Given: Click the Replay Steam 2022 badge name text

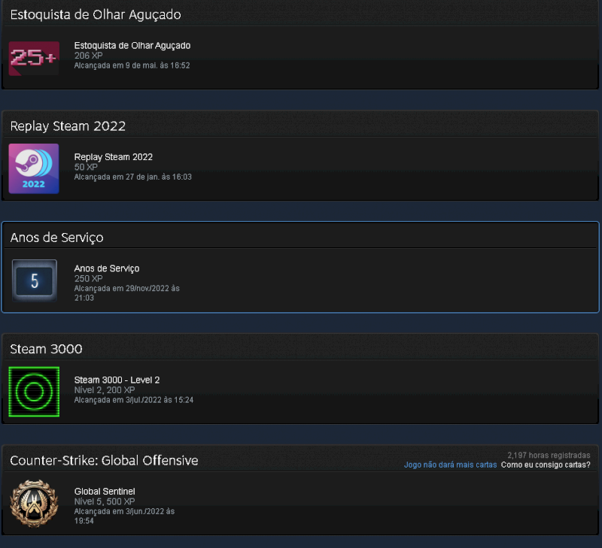Looking at the screenshot, I should [114, 157].
